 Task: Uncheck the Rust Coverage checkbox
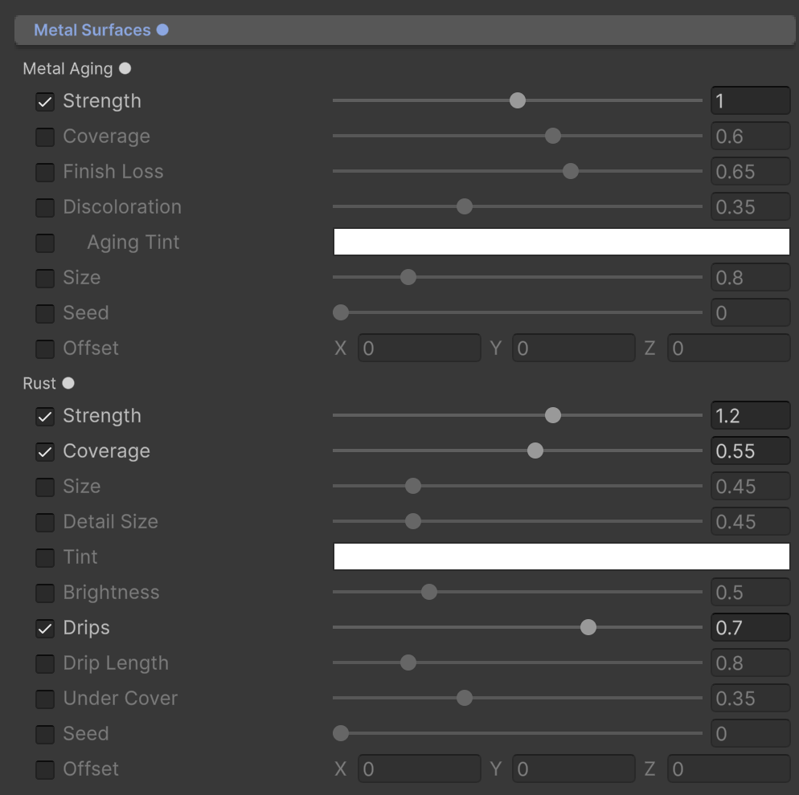pos(45,451)
